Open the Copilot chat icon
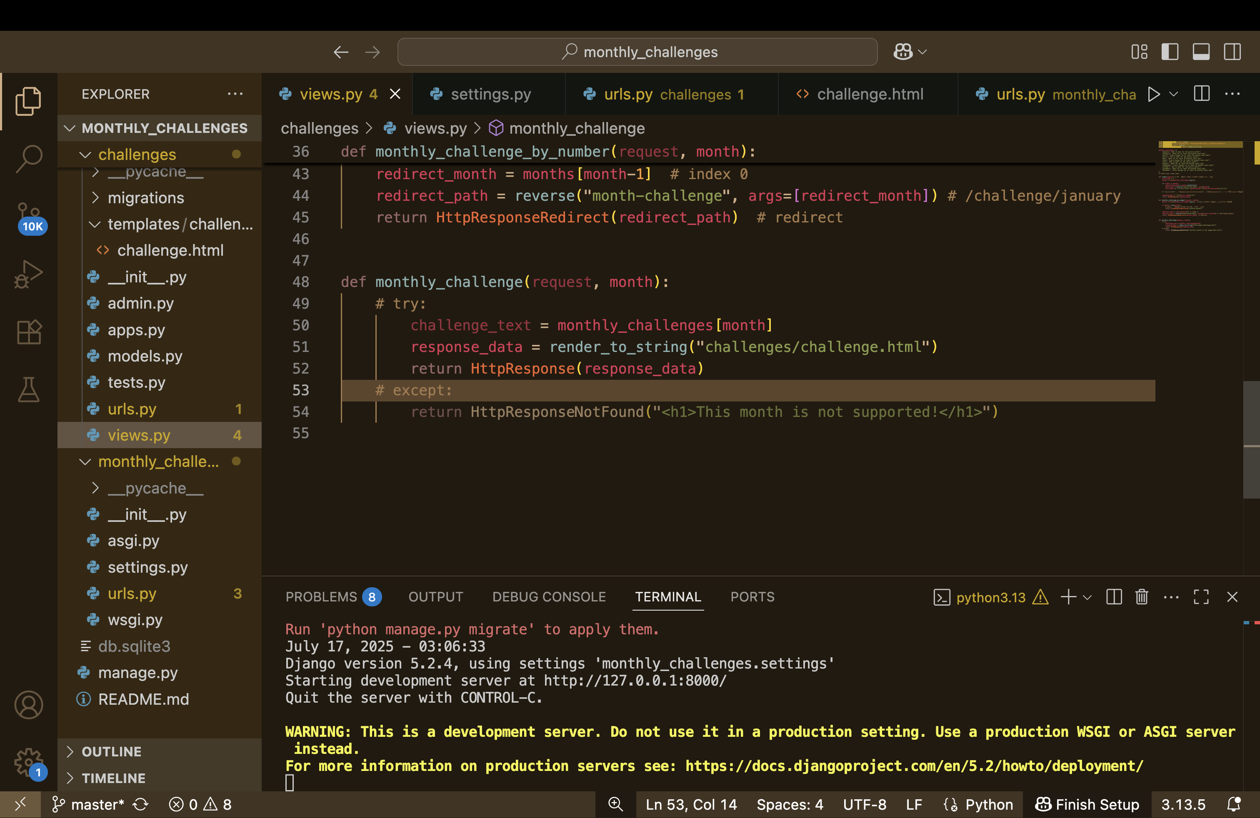This screenshot has height=818, width=1260. (903, 52)
